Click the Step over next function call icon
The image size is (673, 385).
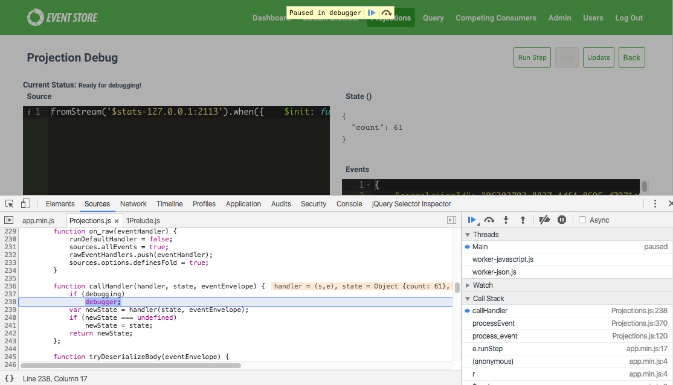[x=489, y=220]
